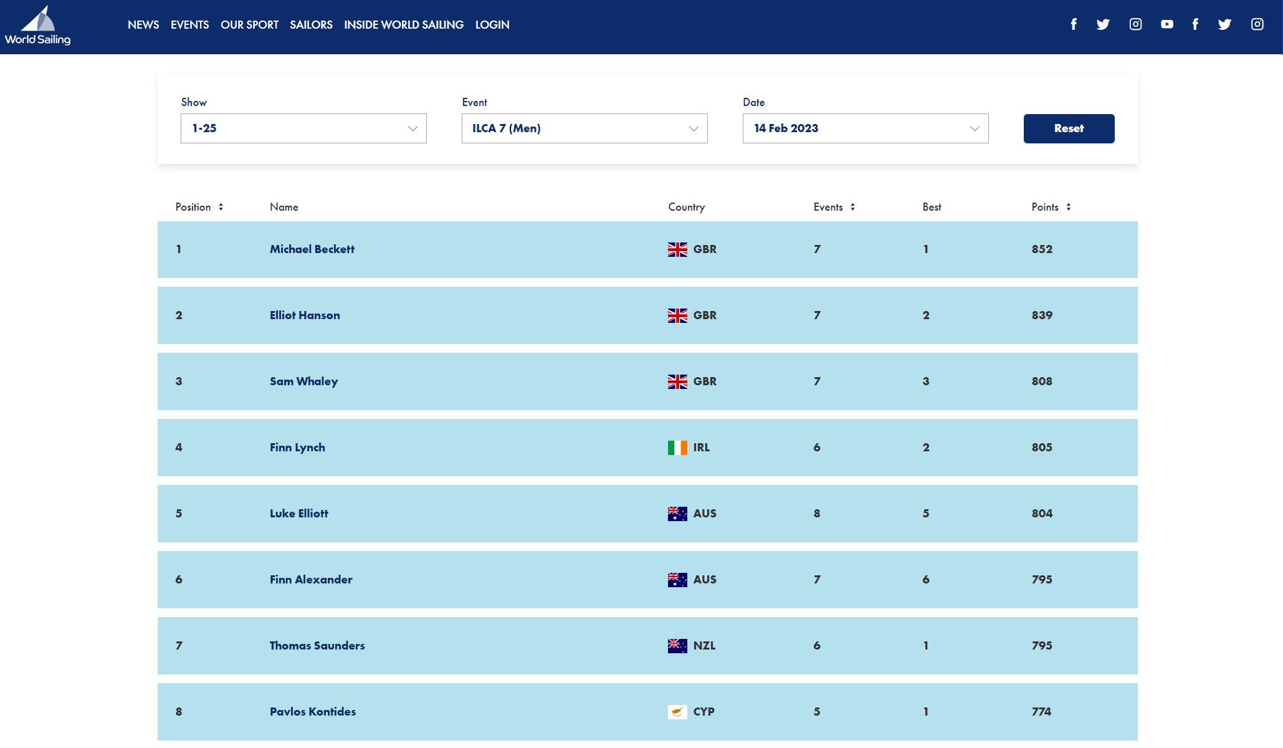This screenshot has height=748, width=1283.
Task: Open the first Twitter icon in header
Action: (1103, 24)
